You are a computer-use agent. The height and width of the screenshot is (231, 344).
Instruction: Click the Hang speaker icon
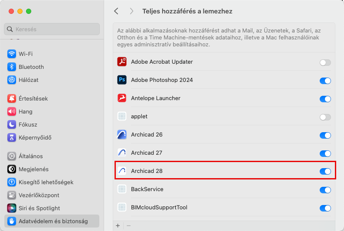click(x=12, y=111)
